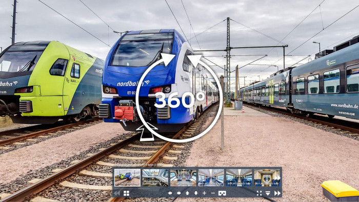
Task: Select the 04 FLIRT3 aisle view thumbnail
Action: [211, 177]
